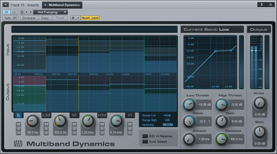Click the Attack 1.00 ms value
Screen dimensions: 277x154
click(204, 139)
